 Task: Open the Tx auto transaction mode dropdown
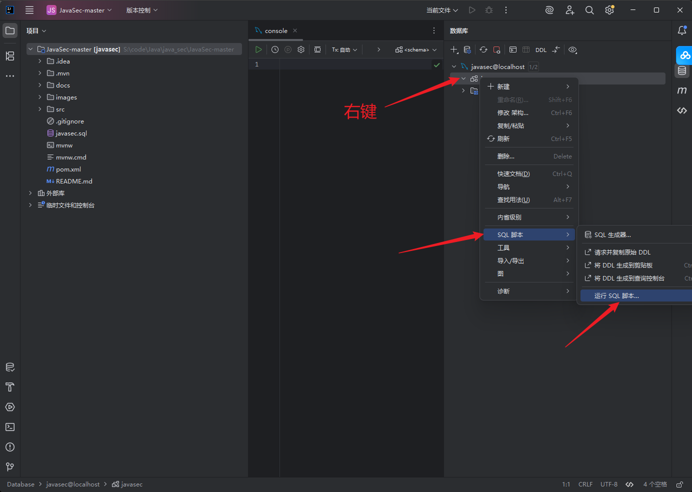[344, 49]
